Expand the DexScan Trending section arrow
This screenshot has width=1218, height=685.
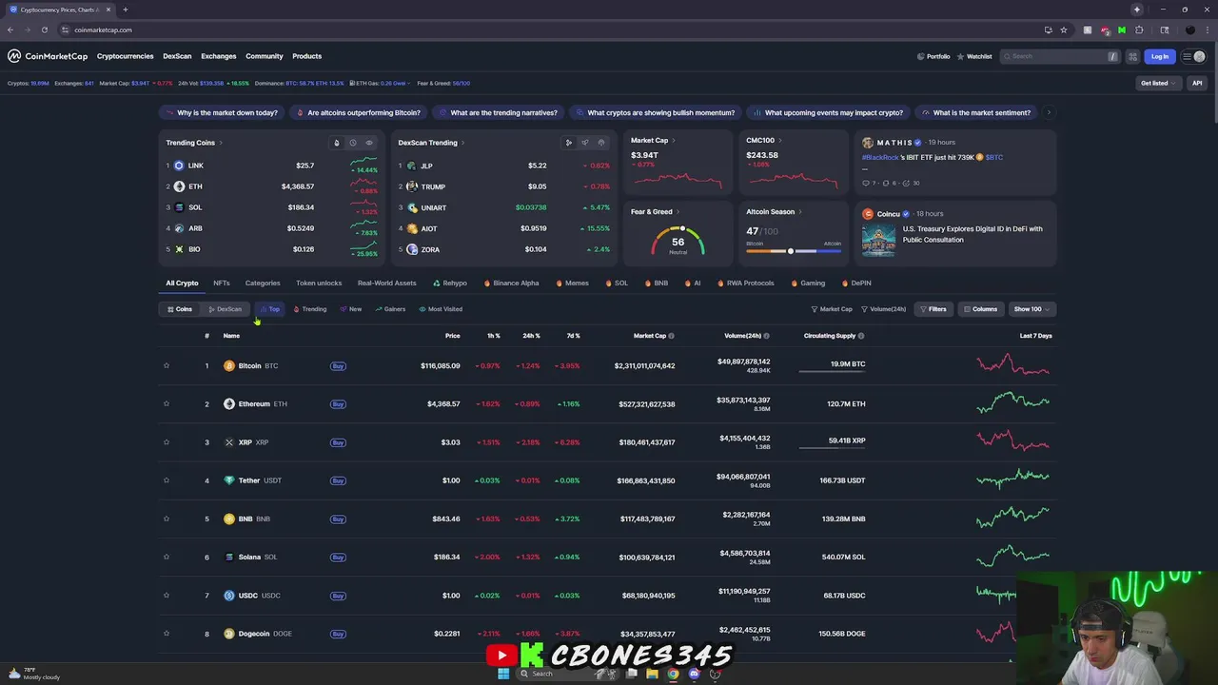[464, 143]
